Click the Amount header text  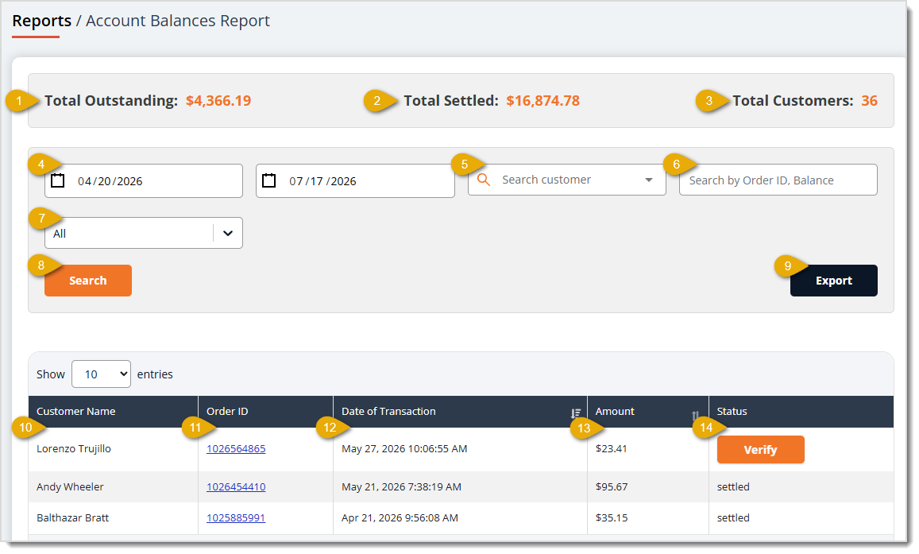click(615, 412)
